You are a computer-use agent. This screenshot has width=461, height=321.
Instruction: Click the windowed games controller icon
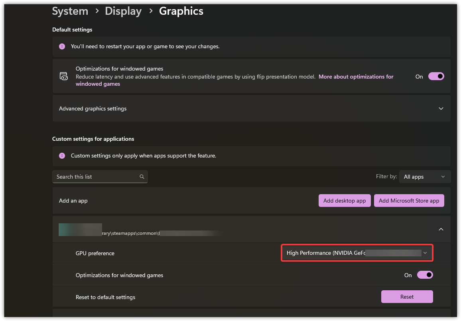click(x=63, y=76)
